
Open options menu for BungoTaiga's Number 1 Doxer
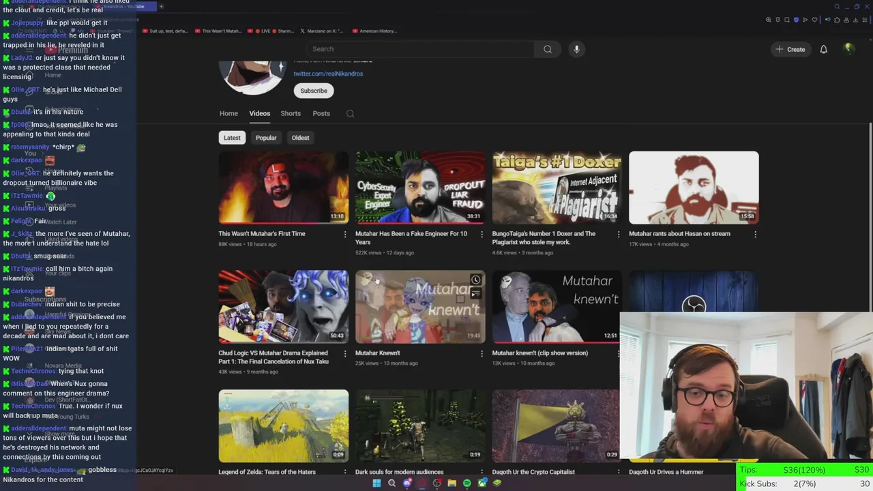619,235
